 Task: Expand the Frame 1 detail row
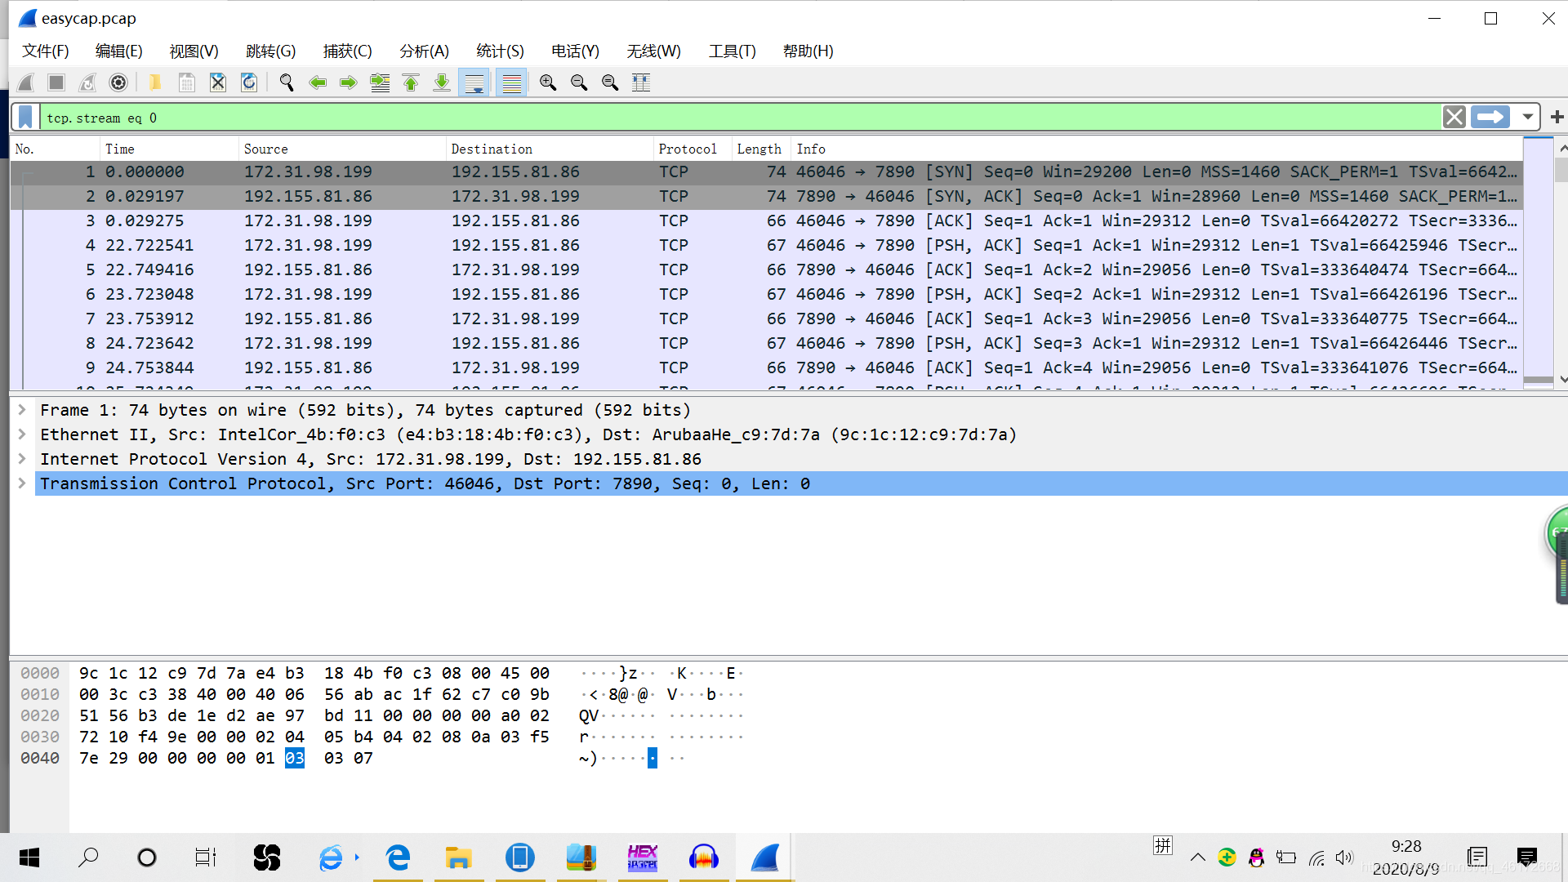click(x=22, y=410)
